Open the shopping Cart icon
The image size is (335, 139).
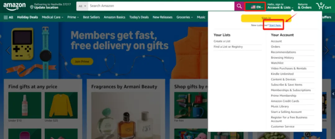click(324, 6)
